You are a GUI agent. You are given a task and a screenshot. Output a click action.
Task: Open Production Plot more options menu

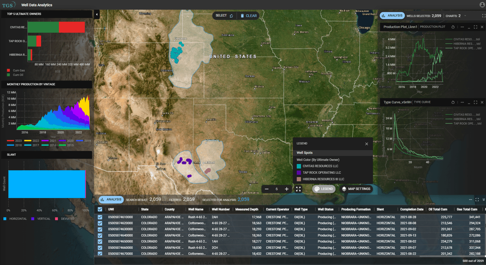tap(462, 27)
